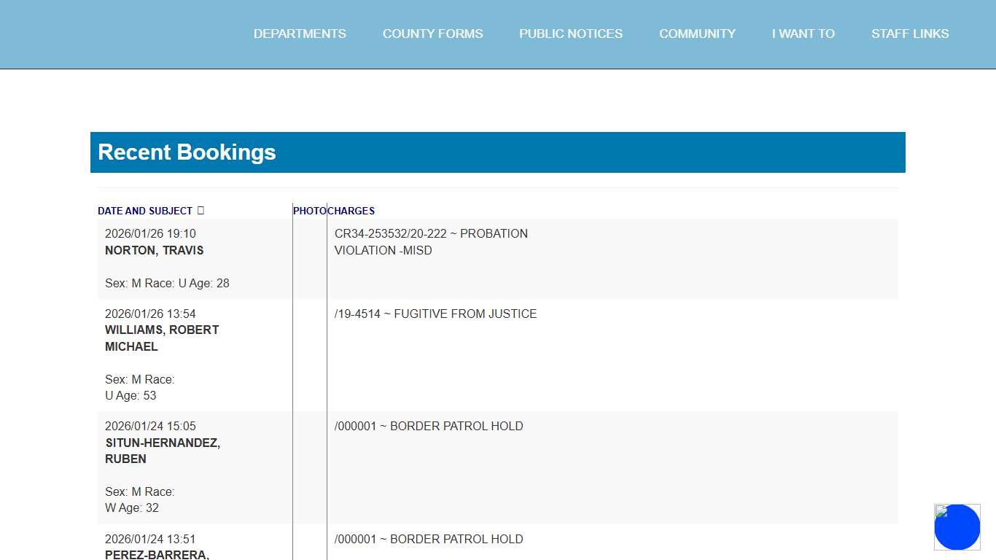Click the sort icon beside Date and Subject
Viewport: 996px width, 560px height.
tap(201, 211)
